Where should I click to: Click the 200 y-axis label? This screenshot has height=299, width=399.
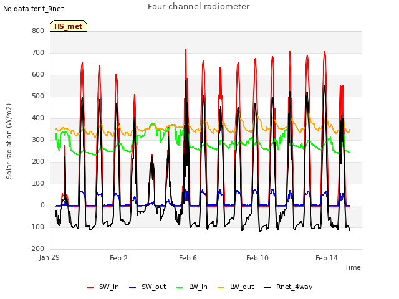pyautogui.click(x=38, y=162)
